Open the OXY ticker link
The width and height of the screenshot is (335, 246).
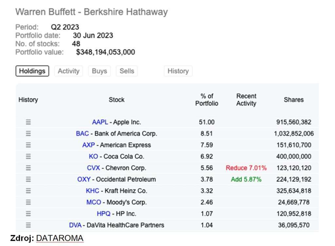click(84, 179)
